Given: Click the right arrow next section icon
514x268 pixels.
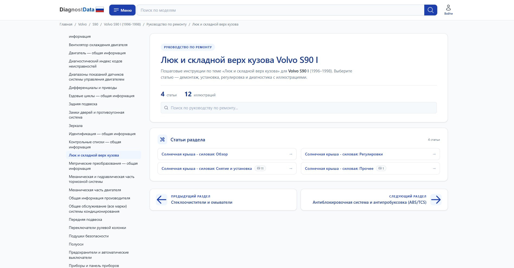Looking at the screenshot, I should click(x=436, y=200).
